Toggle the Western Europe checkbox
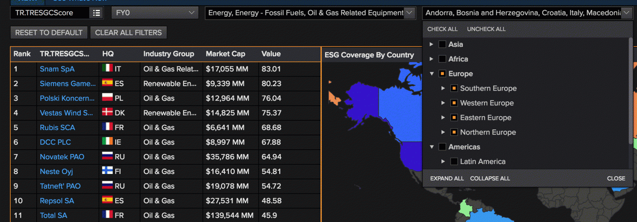 454,103
